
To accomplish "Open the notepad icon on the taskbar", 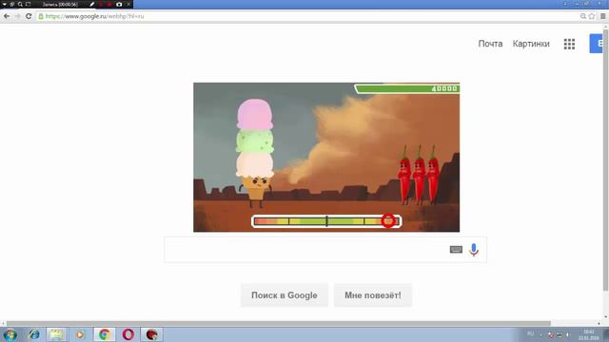I will [x=57, y=334].
